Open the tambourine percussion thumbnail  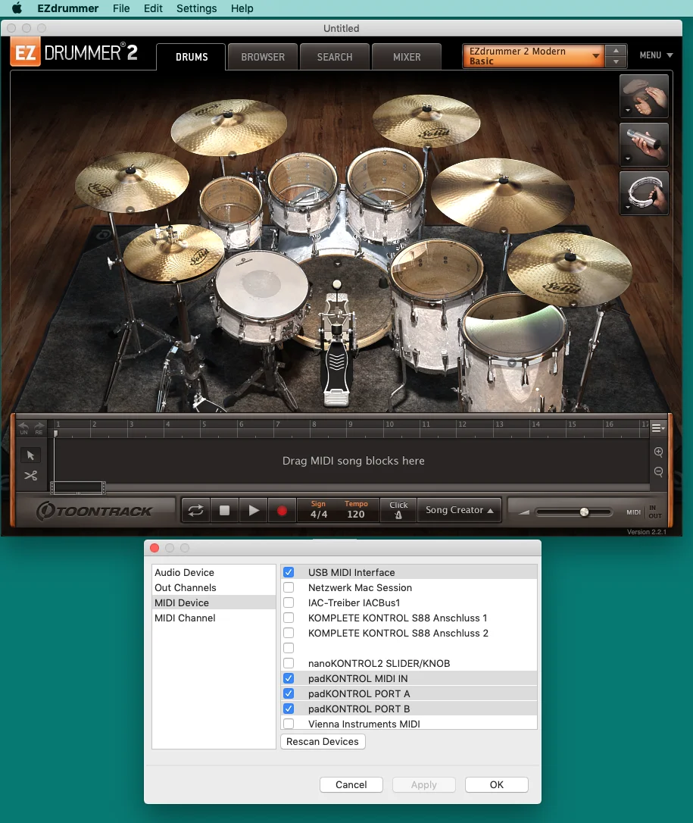click(x=645, y=193)
